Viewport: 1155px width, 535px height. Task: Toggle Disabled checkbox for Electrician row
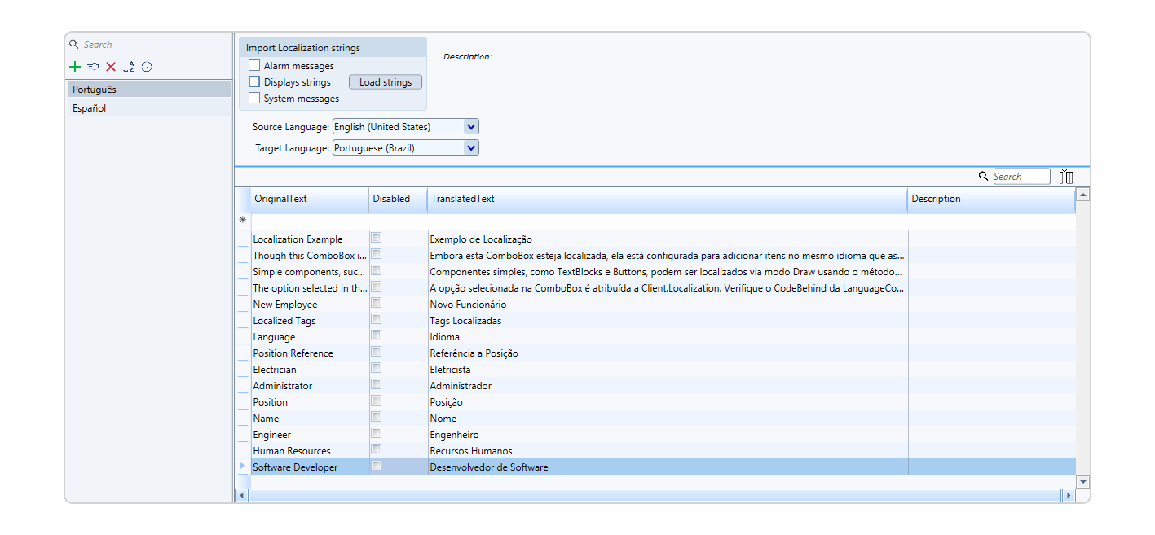(x=376, y=368)
